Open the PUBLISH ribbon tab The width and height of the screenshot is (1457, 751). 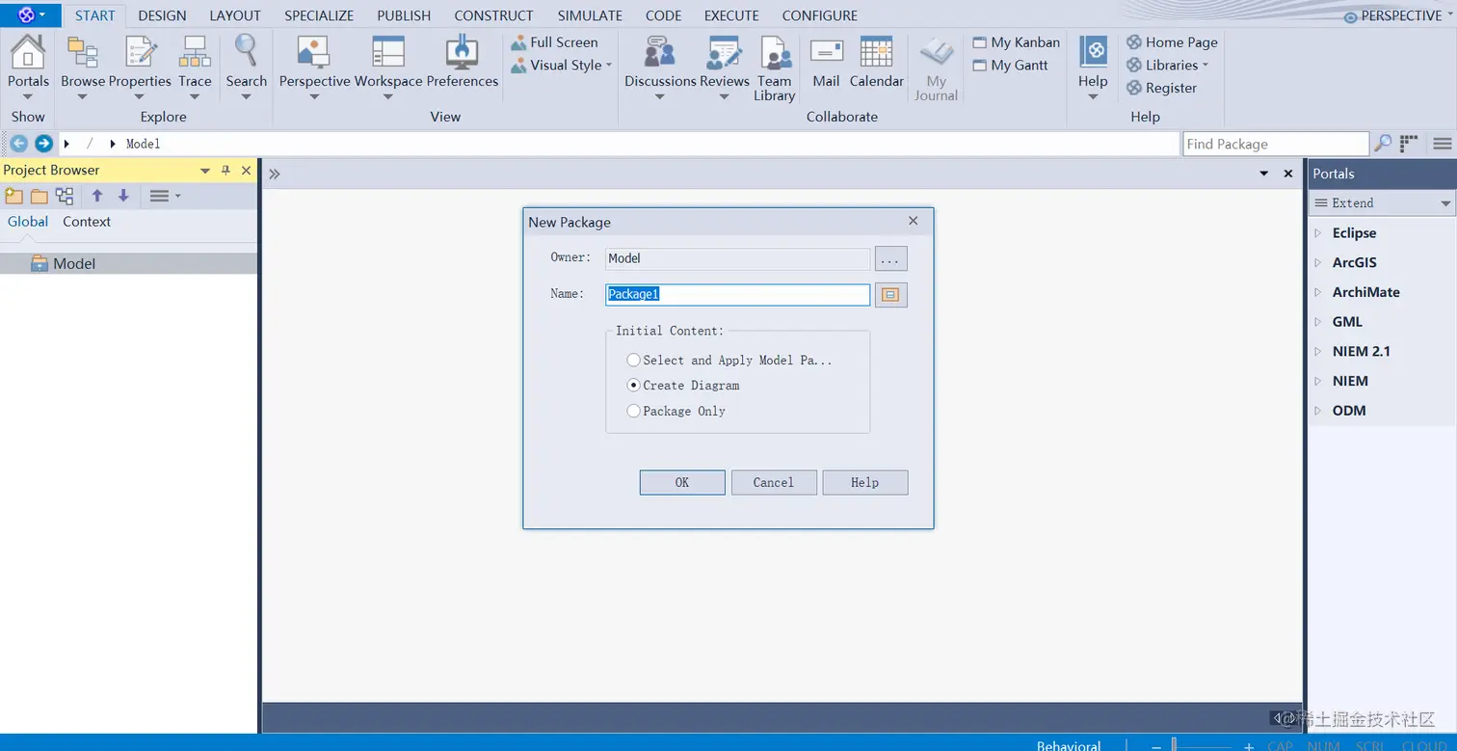click(x=404, y=15)
